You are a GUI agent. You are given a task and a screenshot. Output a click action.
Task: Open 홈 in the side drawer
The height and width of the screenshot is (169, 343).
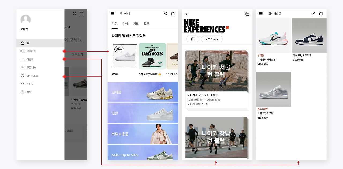coord(40,43)
